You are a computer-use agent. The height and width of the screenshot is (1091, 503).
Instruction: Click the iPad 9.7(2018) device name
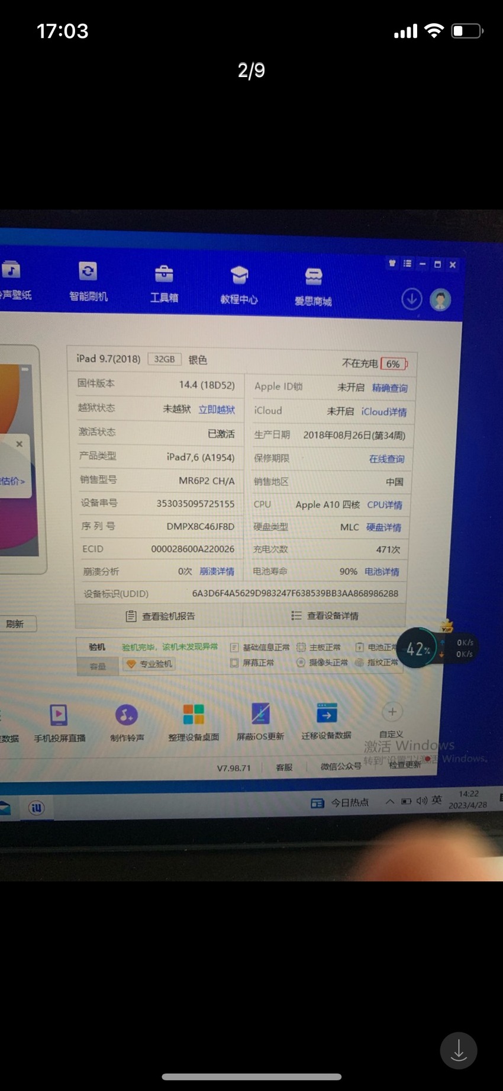click(x=108, y=359)
